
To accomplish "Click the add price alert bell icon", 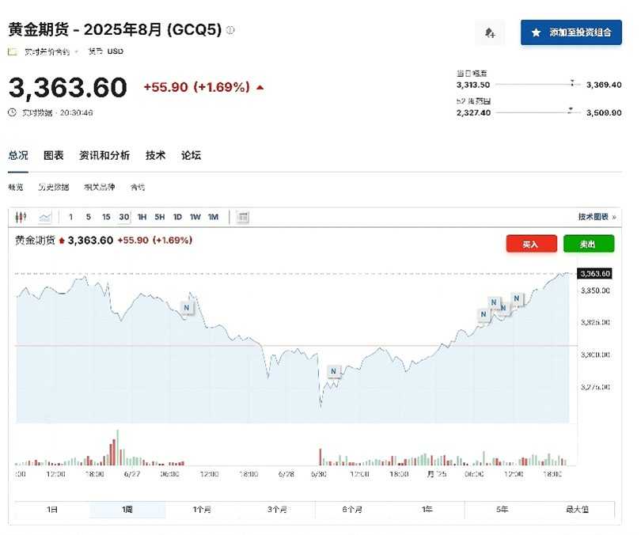I will tap(490, 32).
